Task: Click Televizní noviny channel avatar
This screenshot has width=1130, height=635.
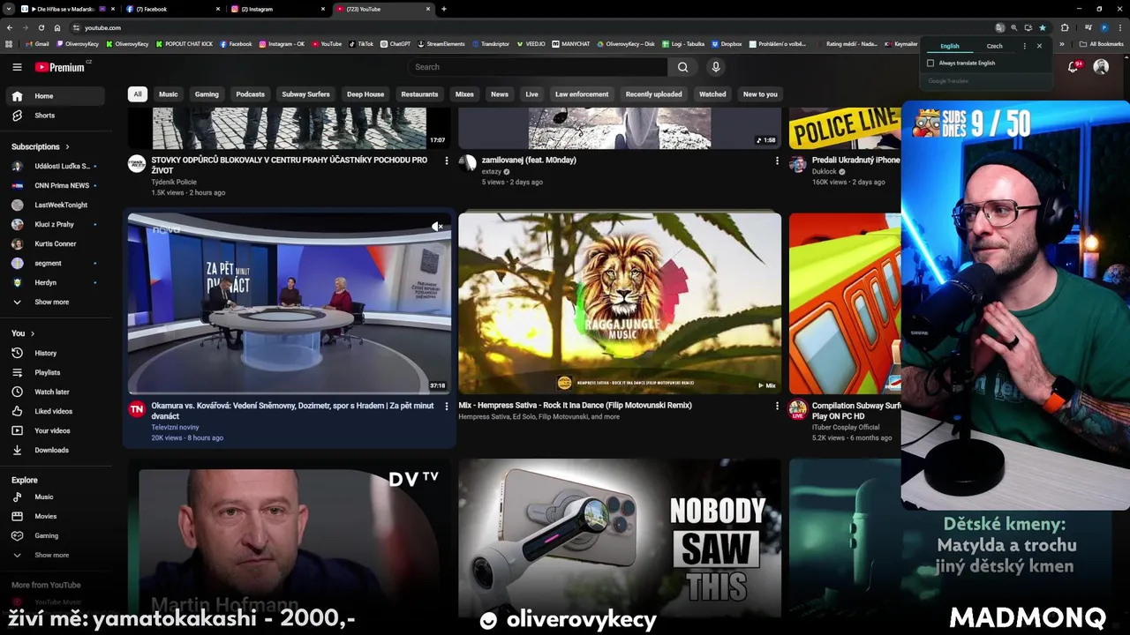Action: point(137,409)
